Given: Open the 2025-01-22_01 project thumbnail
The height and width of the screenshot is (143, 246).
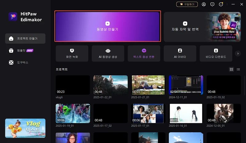Looking at the screenshot, I should [x=110, y=85].
